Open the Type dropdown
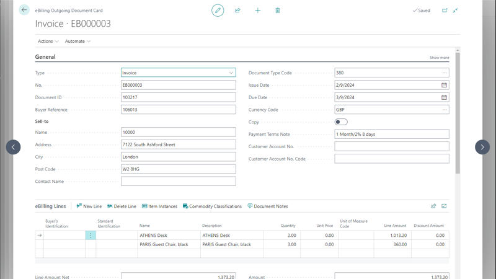This screenshot has width=496, height=279. (231, 73)
